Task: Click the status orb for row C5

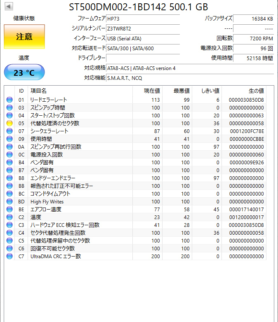Action: 9,240
